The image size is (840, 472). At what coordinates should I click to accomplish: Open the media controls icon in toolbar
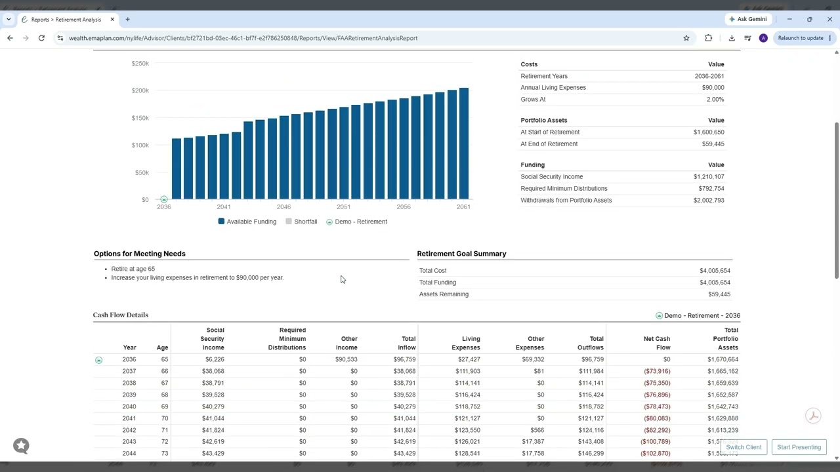coord(747,38)
